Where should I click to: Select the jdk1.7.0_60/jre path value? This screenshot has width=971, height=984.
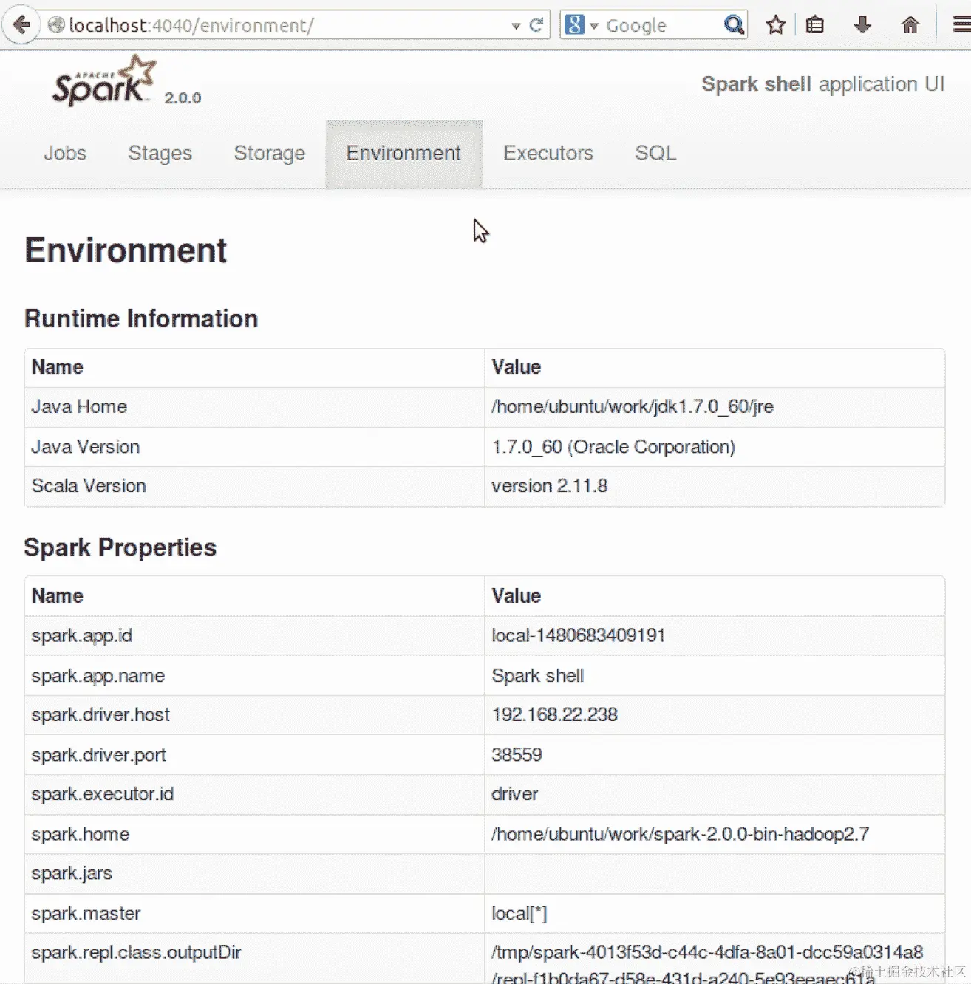click(x=633, y=407)
